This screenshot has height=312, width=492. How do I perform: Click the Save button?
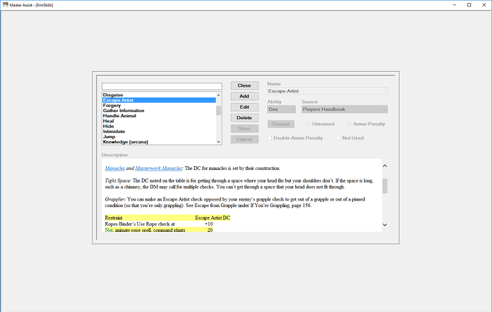point(244,128)
